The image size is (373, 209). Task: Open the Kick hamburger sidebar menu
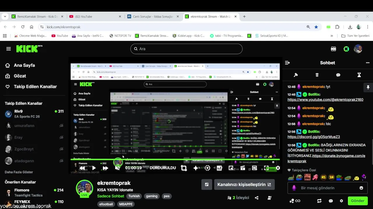[8, 49]
